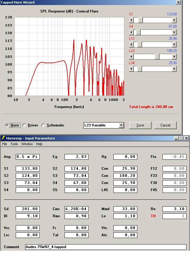Open the Help menu
190x265 pixels.
click(39, 144)
